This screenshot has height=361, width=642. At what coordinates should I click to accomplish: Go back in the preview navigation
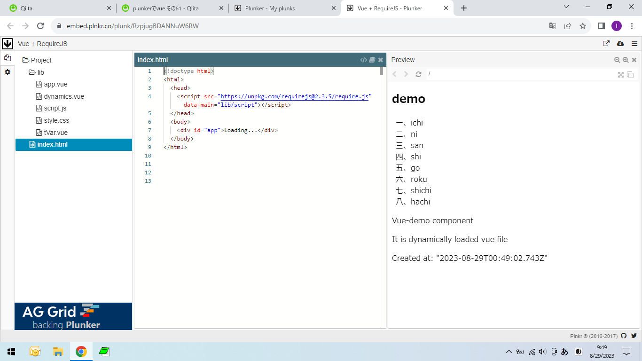tap(395, 74)
